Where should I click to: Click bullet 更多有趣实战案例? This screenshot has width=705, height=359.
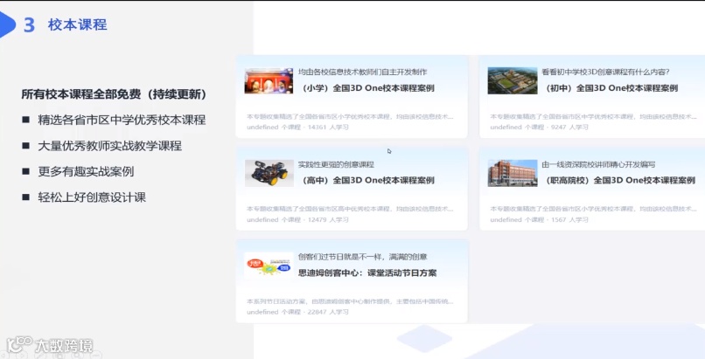[86, 171]
